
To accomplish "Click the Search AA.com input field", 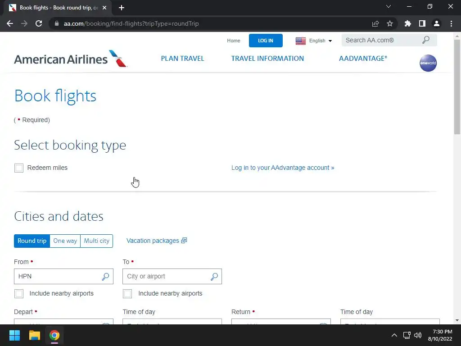I will pyautogui.click(x=389, y=40).
